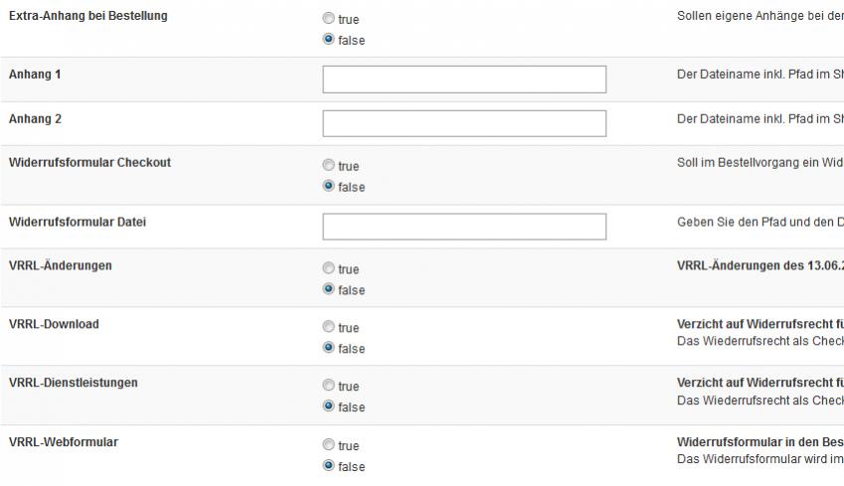This screenshot has height=486, width=844.
Task: Focus the Widerrufsformular Datei input
Action: pyautogui.click(x=464, y=227)
